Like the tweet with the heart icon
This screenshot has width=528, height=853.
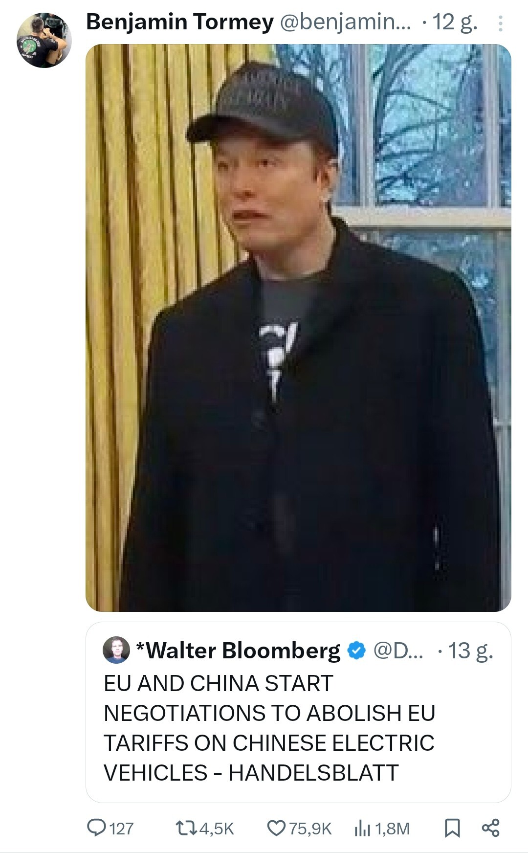click(276, 828)
